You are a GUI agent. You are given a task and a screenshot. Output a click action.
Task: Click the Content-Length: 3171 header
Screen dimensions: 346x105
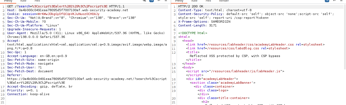click(x=197, y=25)
